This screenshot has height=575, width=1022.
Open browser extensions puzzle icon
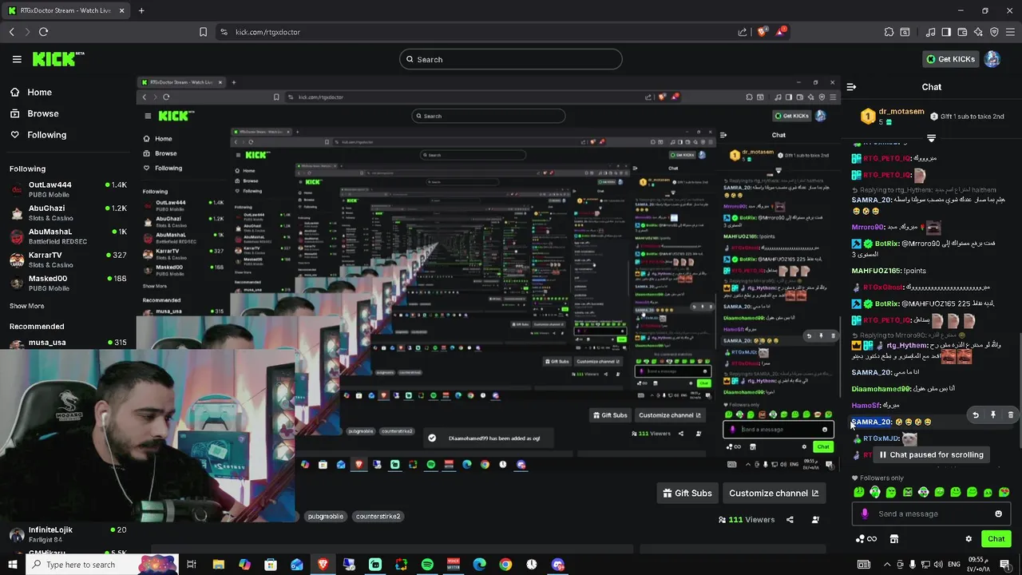tap(889, 32)
